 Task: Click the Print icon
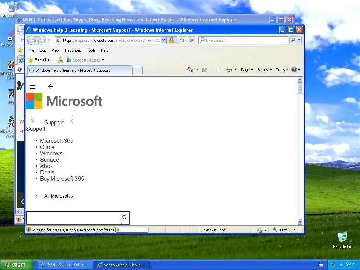(x=229, y=70)
